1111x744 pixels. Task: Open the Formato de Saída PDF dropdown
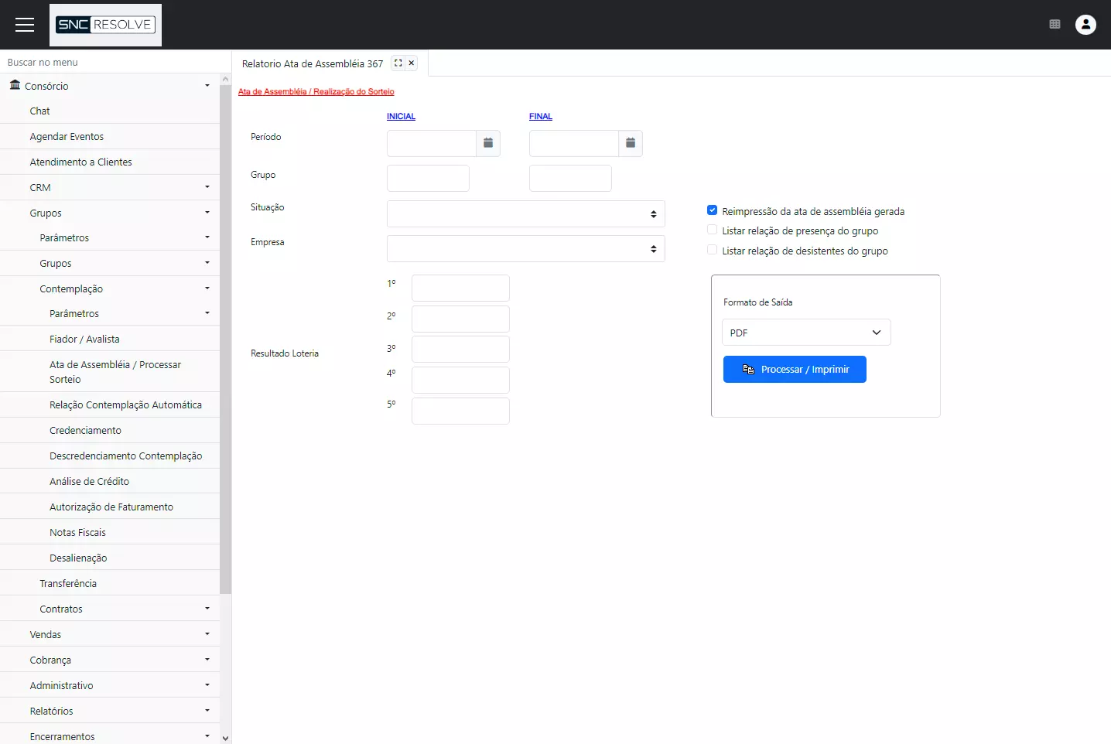(805, 333)
